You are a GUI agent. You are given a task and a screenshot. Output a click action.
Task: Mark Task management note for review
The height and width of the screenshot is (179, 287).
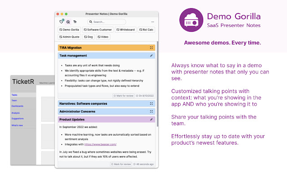pos(124,96)
